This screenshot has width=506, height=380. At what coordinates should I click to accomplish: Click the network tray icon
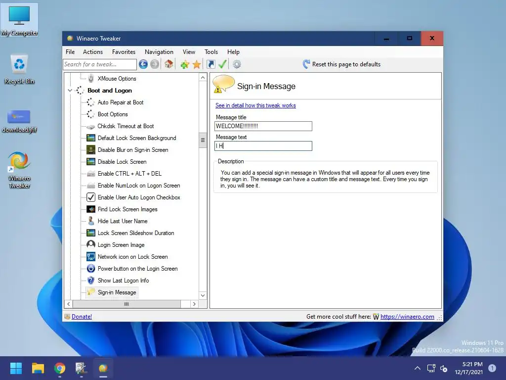pyautogui.click(x=431, y=368)
